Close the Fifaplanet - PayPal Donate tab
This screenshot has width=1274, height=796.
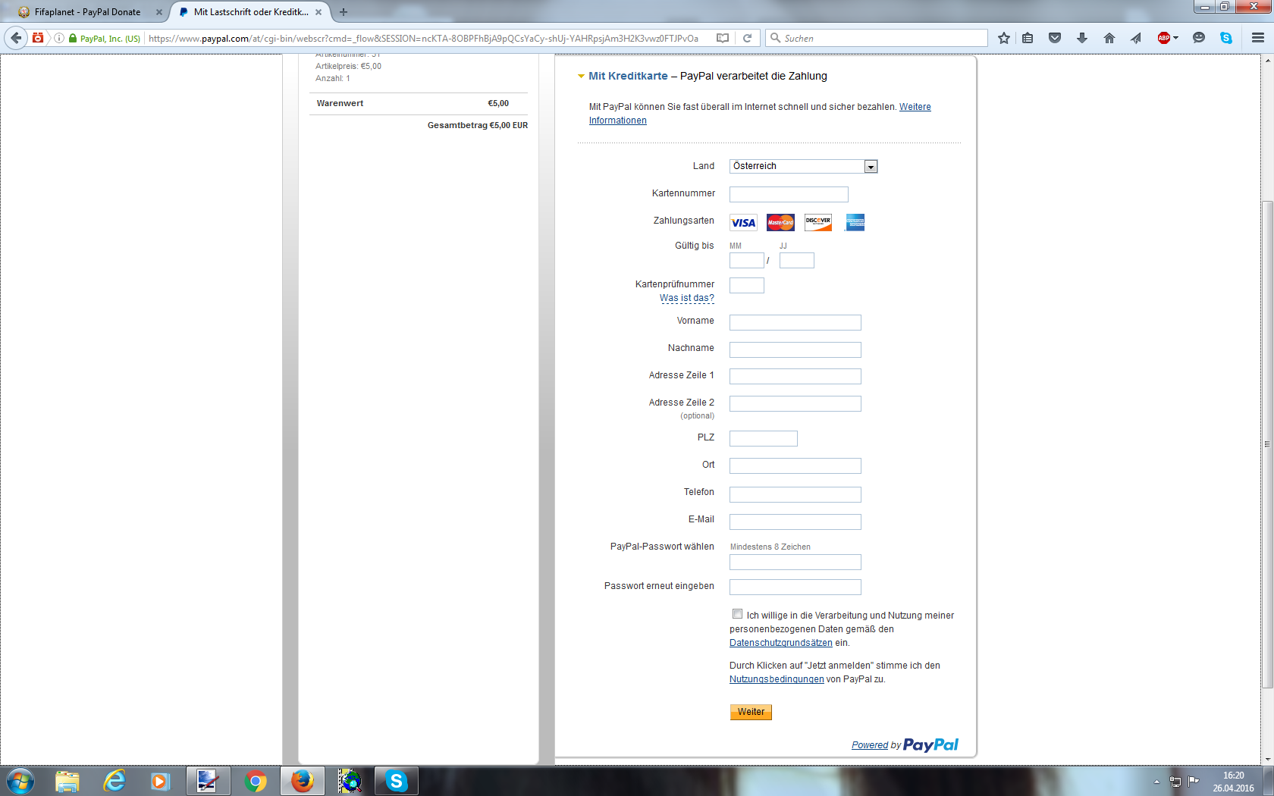coord(158,12)
